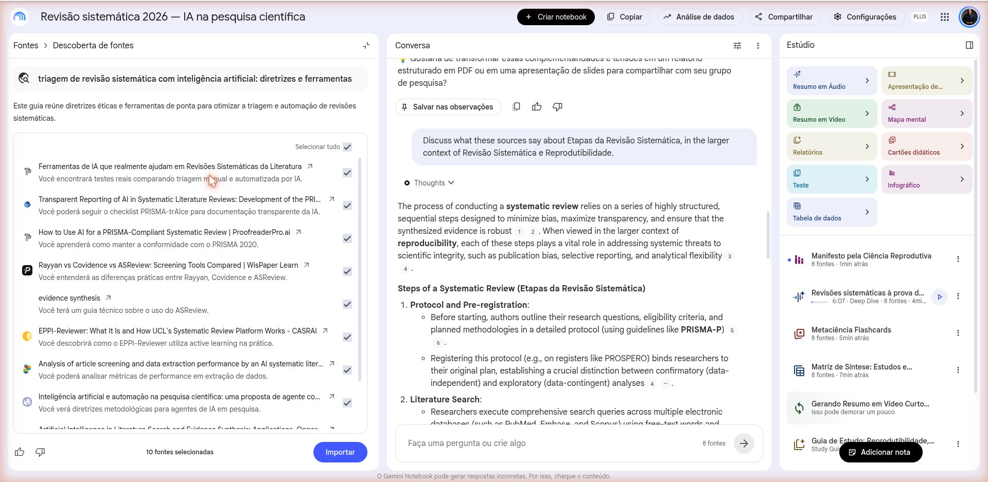Open the user account avatar
The width and height of the screenshot is (988, 482).
tap(969, 17)
